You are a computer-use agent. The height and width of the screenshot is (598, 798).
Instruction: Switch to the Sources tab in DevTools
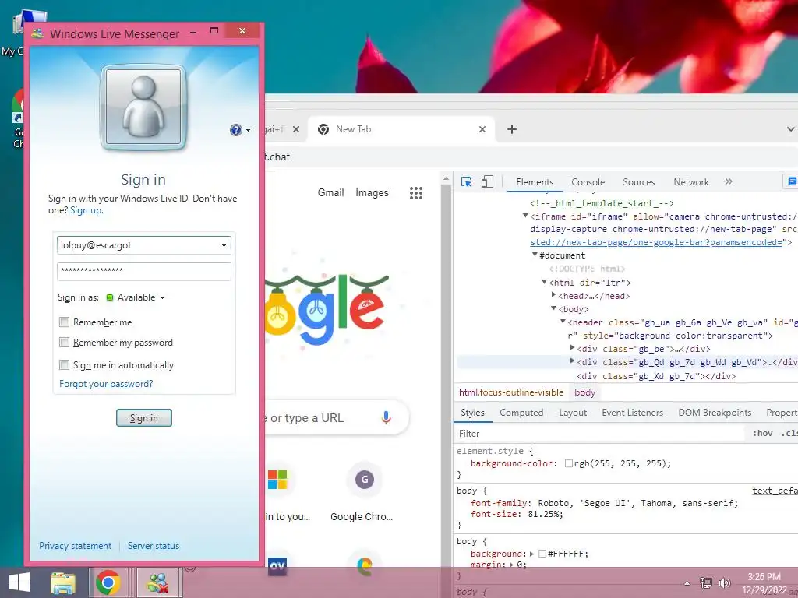tap(639, 182)
